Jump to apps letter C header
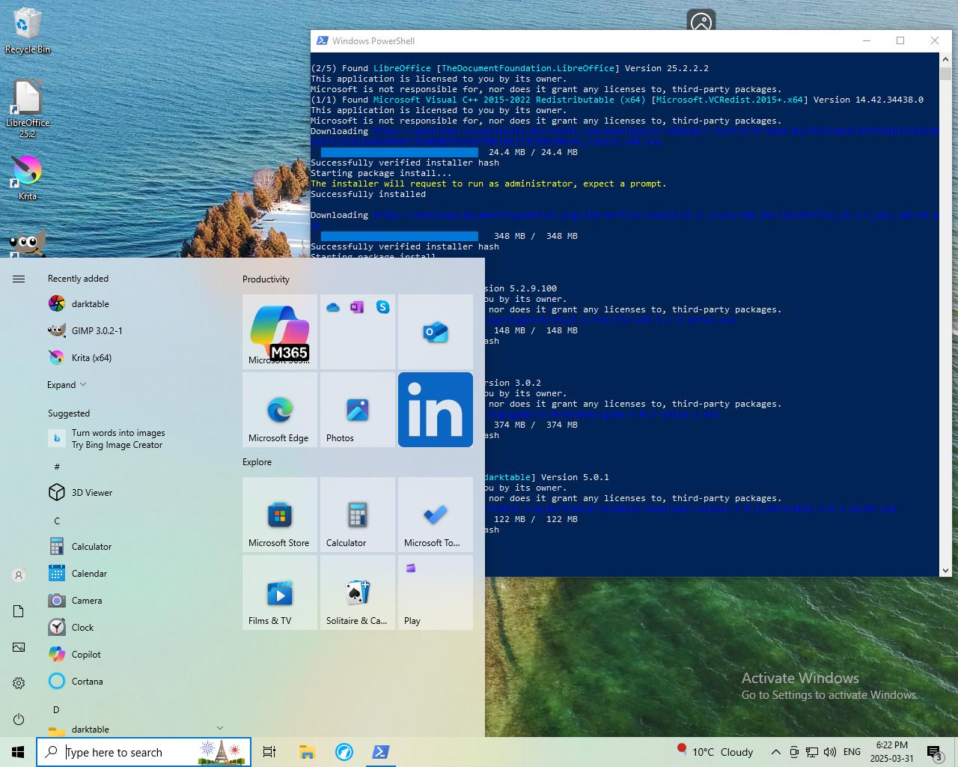This screenshot has height=767, width=958. coord(57,521)
